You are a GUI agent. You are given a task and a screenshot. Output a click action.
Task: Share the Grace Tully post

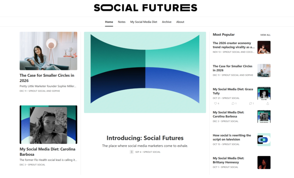point(268,103)
